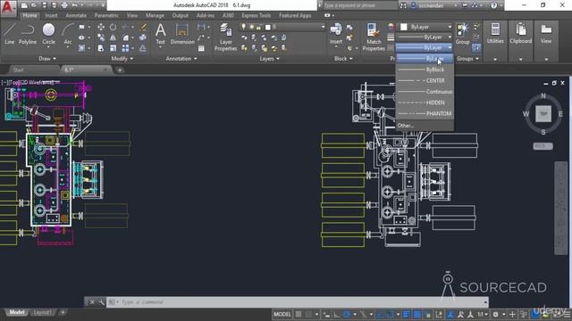Expand the Annotation panel
Image resolution: width=572 pixels, height=321 pixels.
[181, 59]
